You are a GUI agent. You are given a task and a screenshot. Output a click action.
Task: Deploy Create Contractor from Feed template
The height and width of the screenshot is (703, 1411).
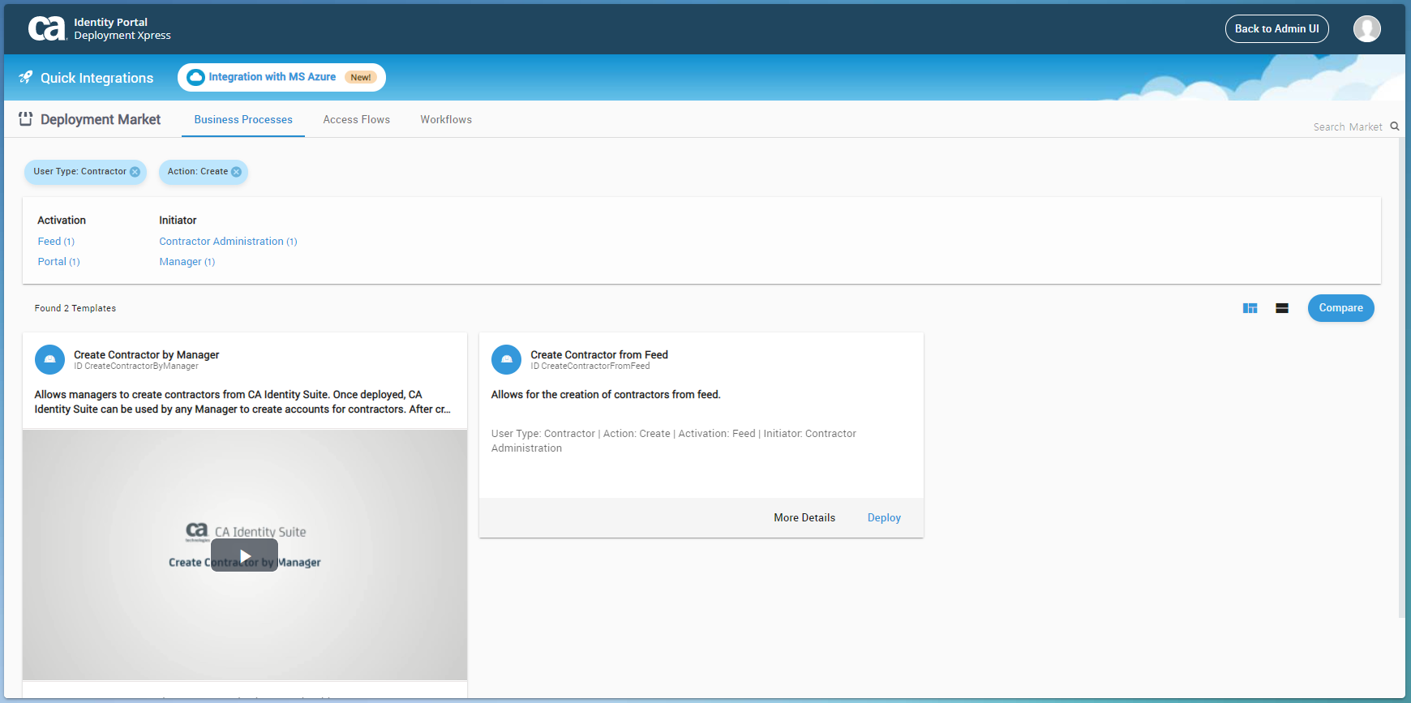(x=884, y=517)
